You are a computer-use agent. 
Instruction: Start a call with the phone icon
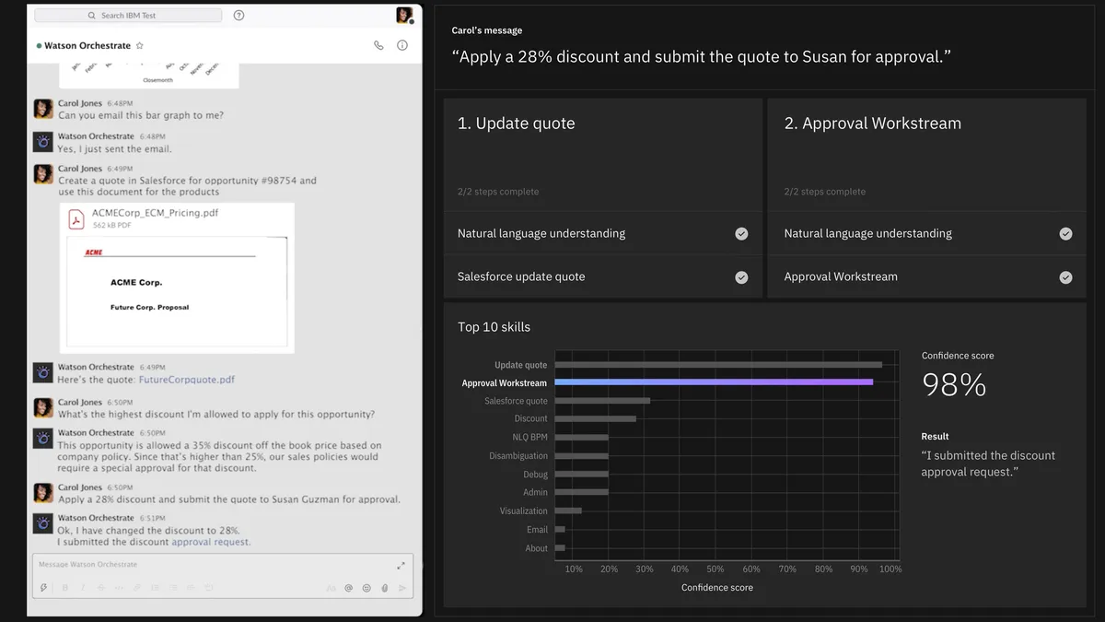point(378,45)
